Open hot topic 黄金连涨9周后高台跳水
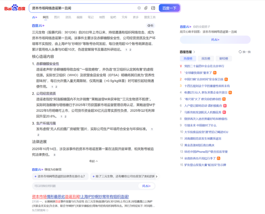 (199, 145)
